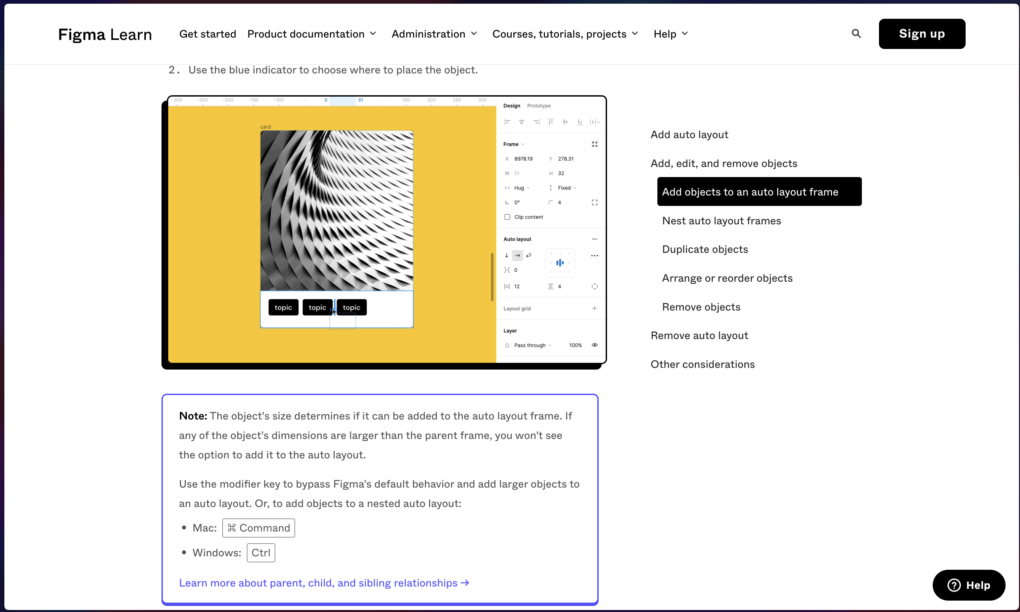
Task: Go to Remove objects section
Action: (x=701, y=307)
